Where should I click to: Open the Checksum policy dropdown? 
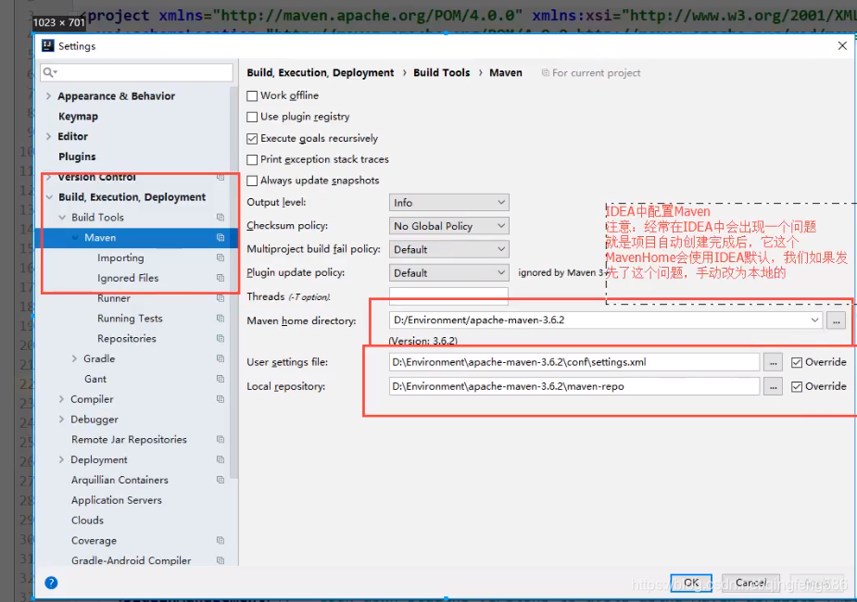click(448, 226)
